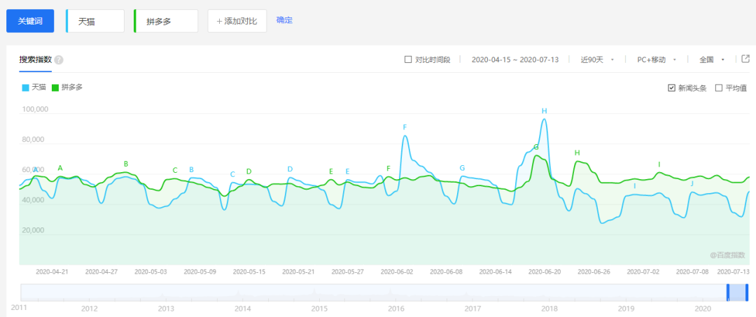Click the left handle of the timeline range slider
This screenshot has width=756, height=317.
click(728, 293)
